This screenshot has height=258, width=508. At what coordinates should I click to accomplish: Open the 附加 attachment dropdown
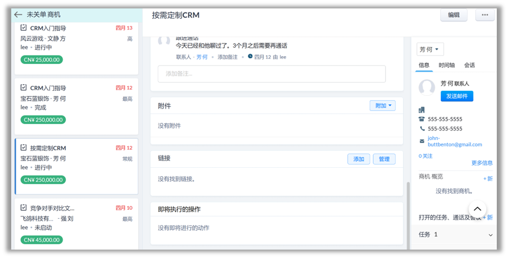tap(382, 105)
